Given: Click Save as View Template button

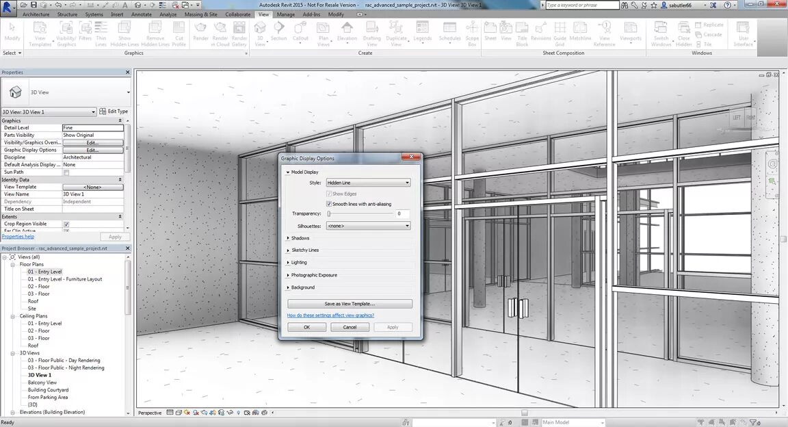Looking at the screenshot, I should 350,304.
